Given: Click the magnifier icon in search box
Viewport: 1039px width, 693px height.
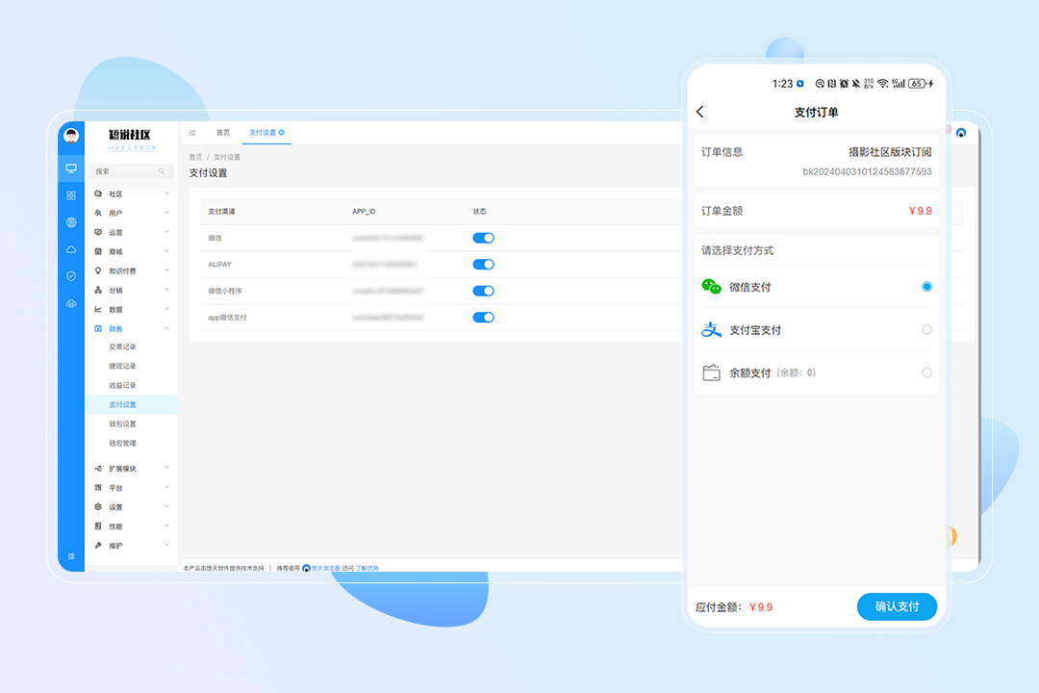Looking at the screenshot, I should [x=161, y=171].
